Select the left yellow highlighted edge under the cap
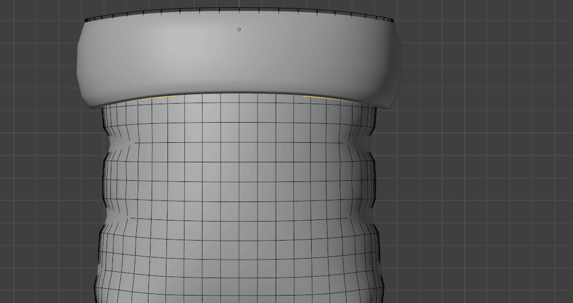 click(154, 98)
